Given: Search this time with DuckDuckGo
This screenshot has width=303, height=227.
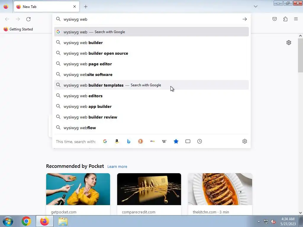Looking at the screenshot, I should coord(141,141).
